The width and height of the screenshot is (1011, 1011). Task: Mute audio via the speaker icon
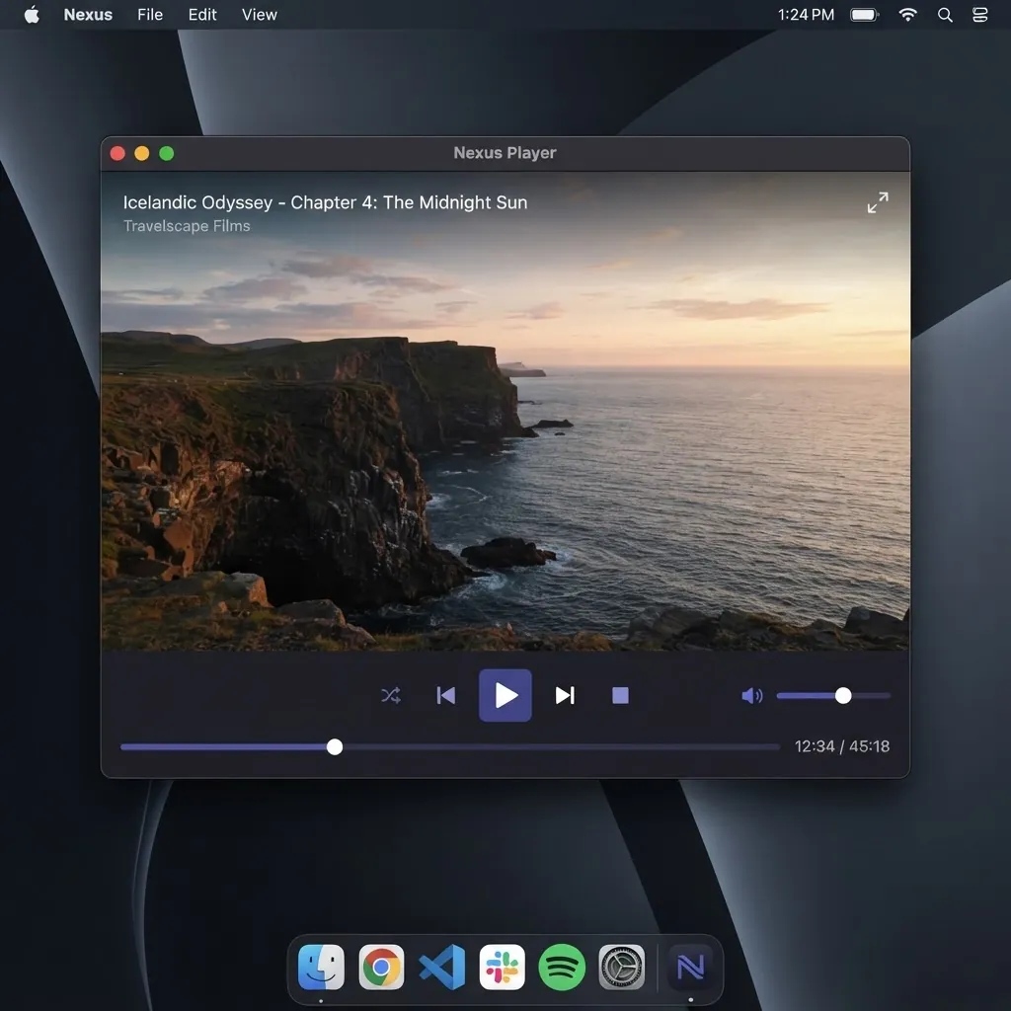(x=751, y=696)
